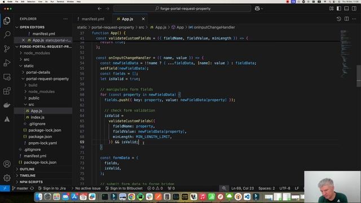
Task: Open the Remote Explorer view
Action: pos(7,77)
